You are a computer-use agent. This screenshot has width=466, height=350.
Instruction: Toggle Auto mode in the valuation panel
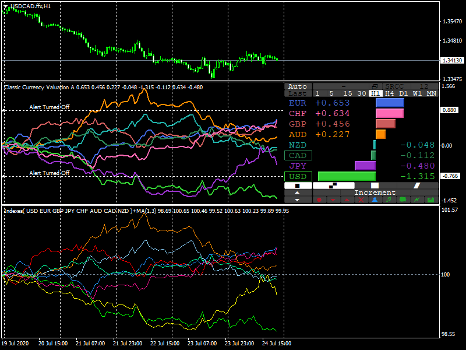click(297, 86)
